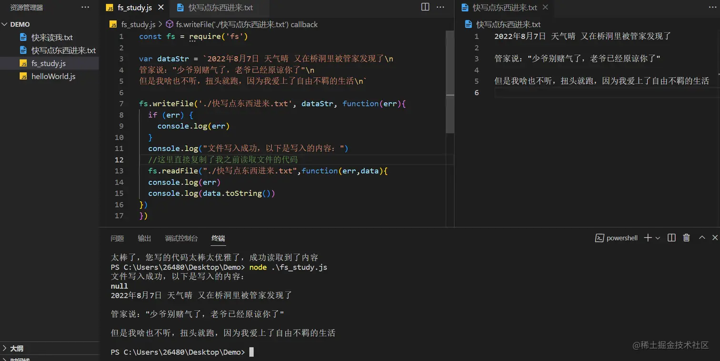Click the "var dataStr" declaration line
Viewport: 720px width, 361px height.
click(x=266, y=59)
